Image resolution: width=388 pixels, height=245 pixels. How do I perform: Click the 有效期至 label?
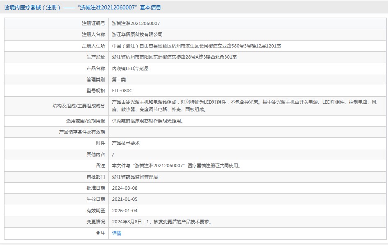click(96, 211)
